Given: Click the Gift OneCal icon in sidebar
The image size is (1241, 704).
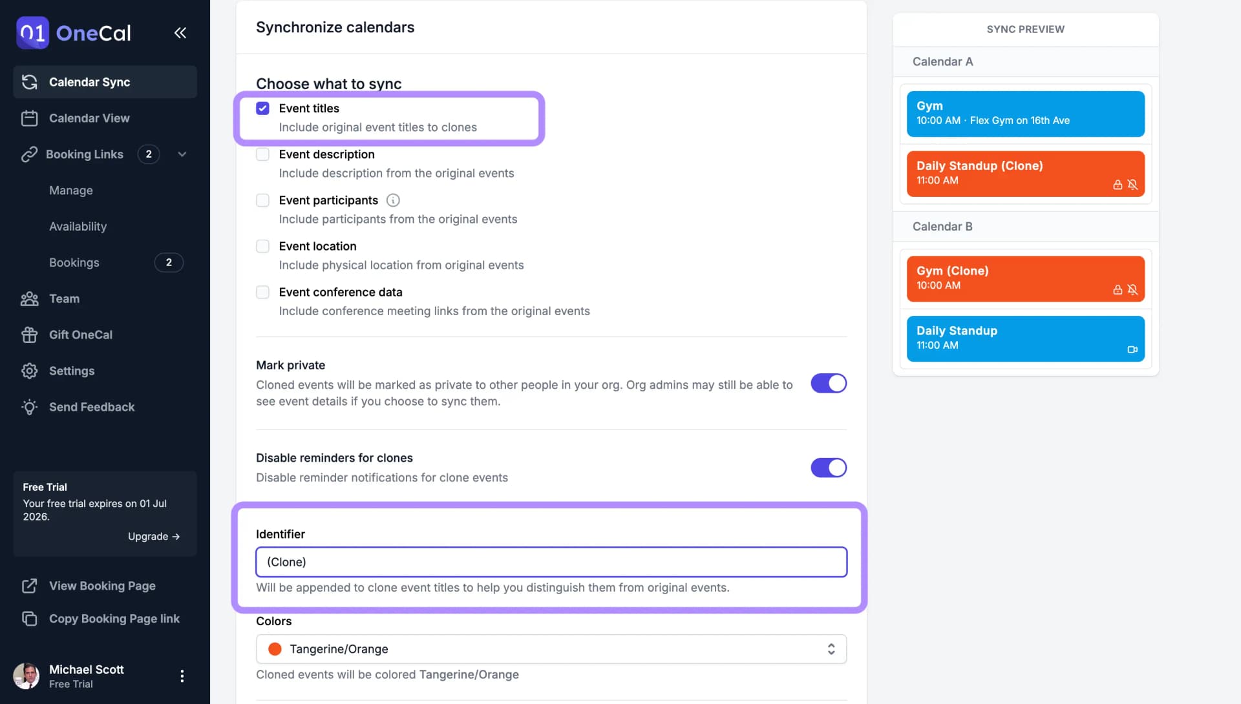Looking at the screenshot, I should tap(29, 335).
